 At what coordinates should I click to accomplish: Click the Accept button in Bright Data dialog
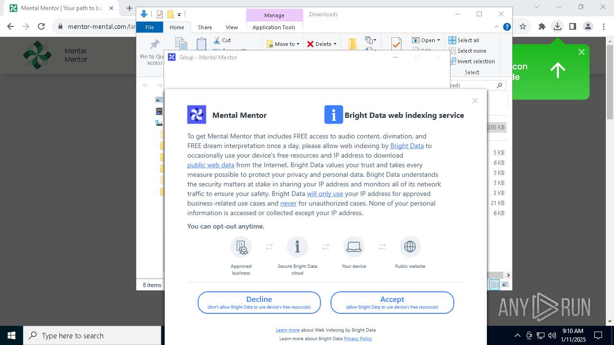(x=392, y=302)
